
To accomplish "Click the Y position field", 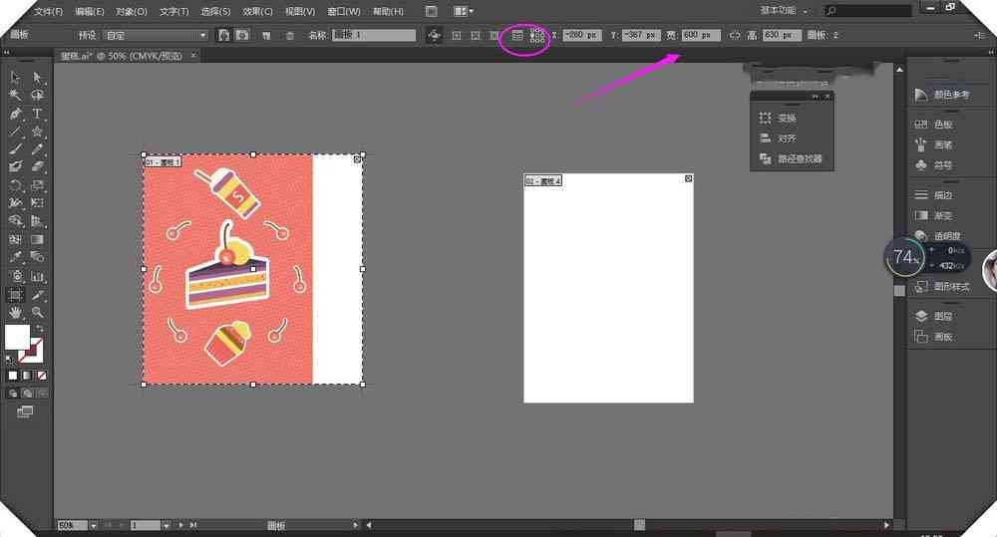I will pos(641,35).
